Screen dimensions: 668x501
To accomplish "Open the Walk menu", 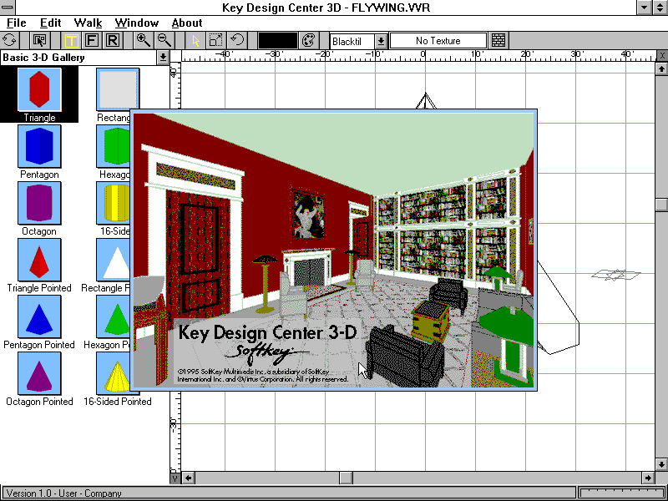I will (x=88, y=23).
